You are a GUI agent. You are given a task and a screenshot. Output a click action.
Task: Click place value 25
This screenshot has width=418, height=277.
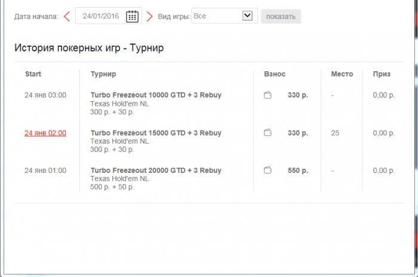point(335,133)
